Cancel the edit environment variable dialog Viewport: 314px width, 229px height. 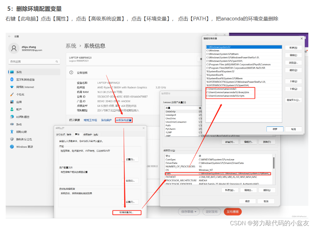(293, 129)
